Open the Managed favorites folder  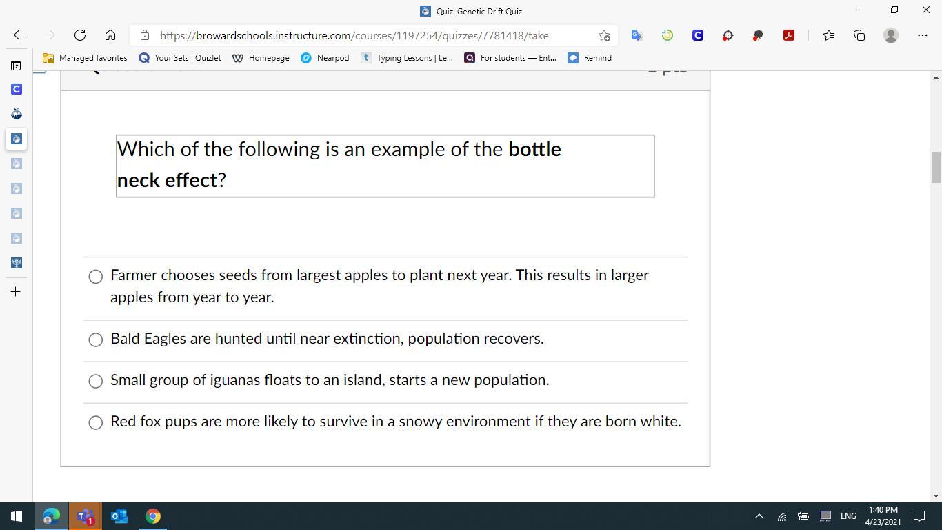pos(85,58)
